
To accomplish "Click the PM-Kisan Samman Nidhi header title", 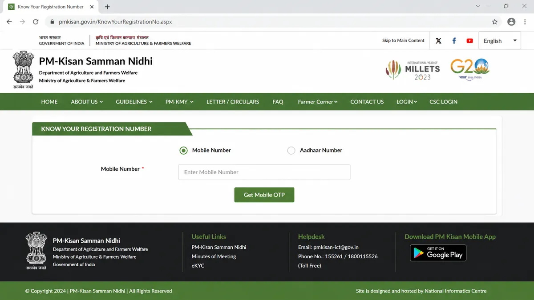I will click(x=96, y=61).
